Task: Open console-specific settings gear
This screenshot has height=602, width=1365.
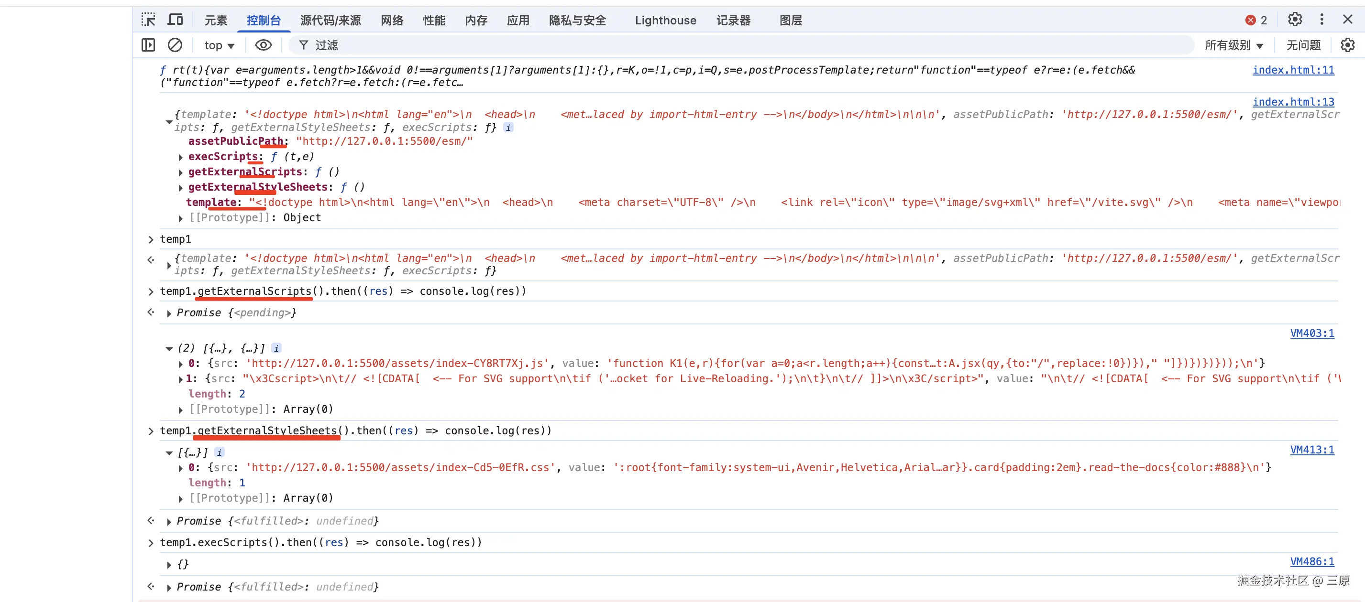Action: [1347, 45]
